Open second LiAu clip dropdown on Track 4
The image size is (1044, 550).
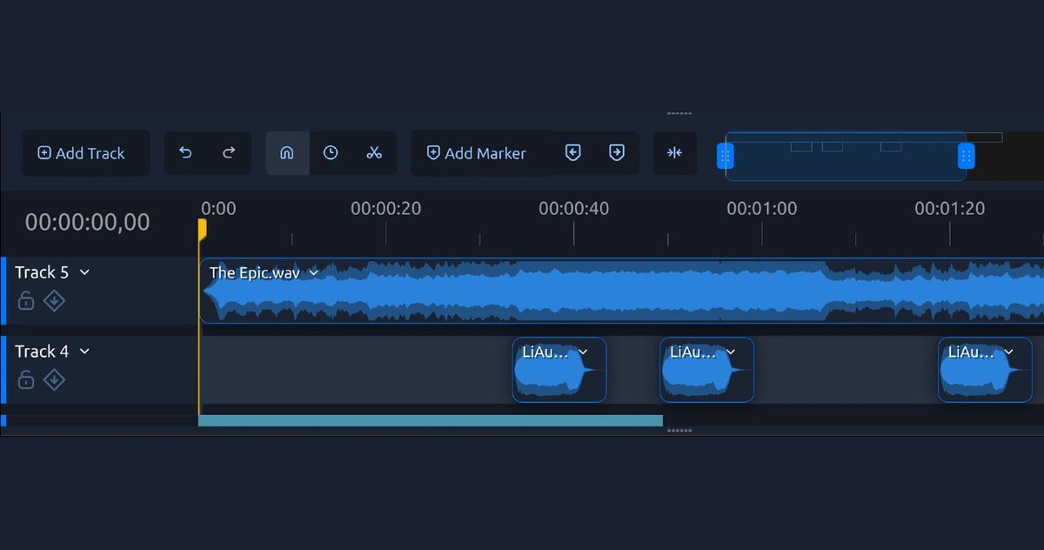(731, 352)
